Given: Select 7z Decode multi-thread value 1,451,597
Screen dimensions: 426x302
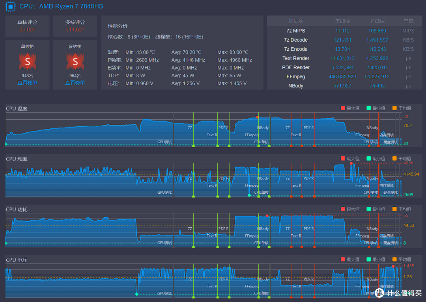Looking at the screenshot, I should coord(377,40).
